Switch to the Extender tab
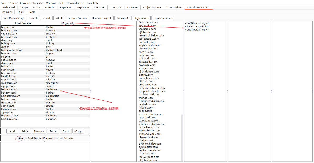Viewport: 314px width, 163px height. [x=132, y=7]
